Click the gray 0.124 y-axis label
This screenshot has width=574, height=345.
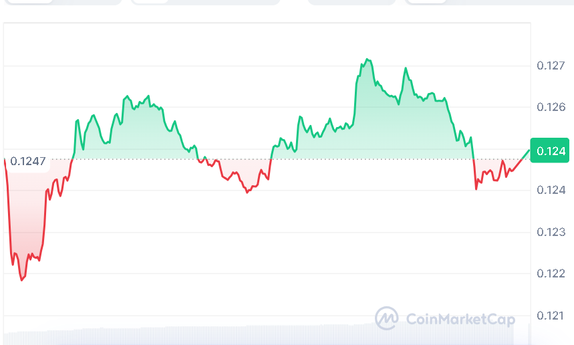point(551,191)
